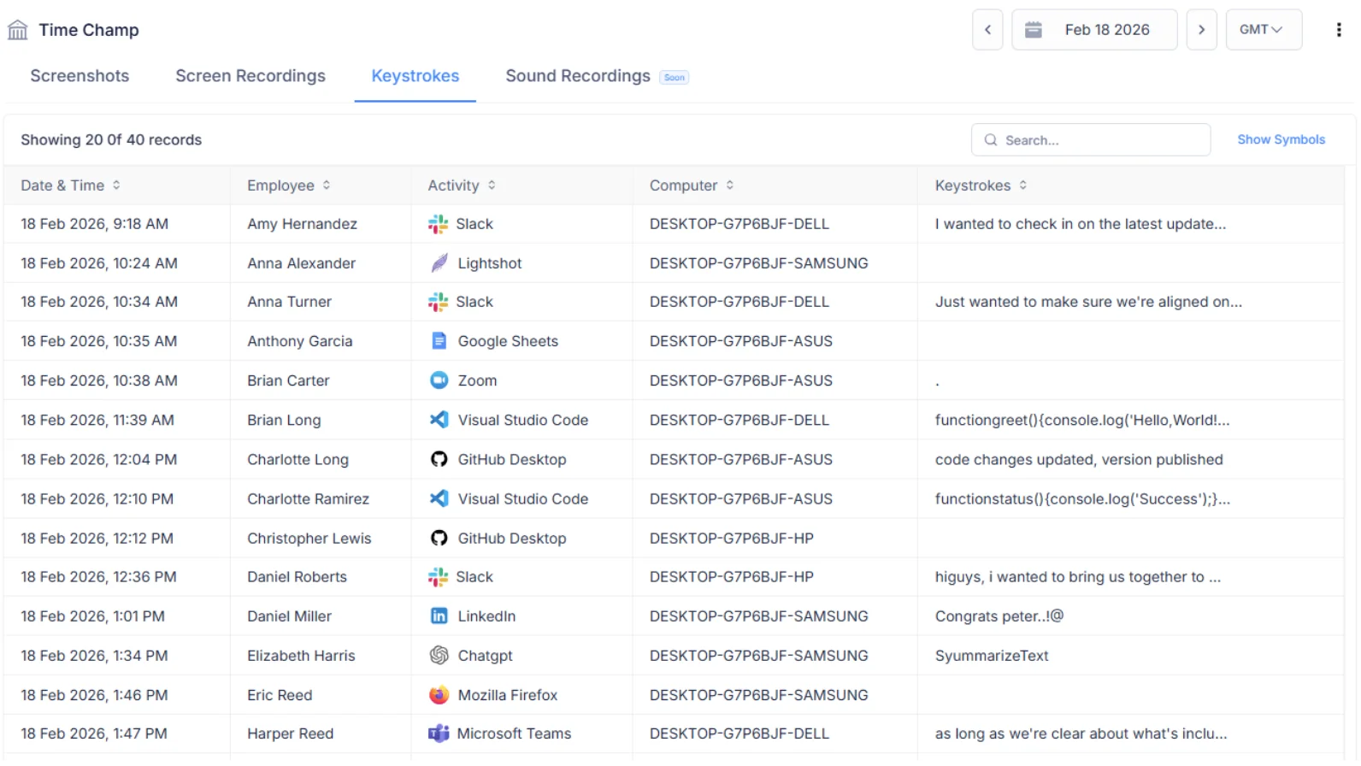Focus the Search input field
Image resolution: width=1361 pixels, height=766 pixels.
click(x=1091, y=140)
